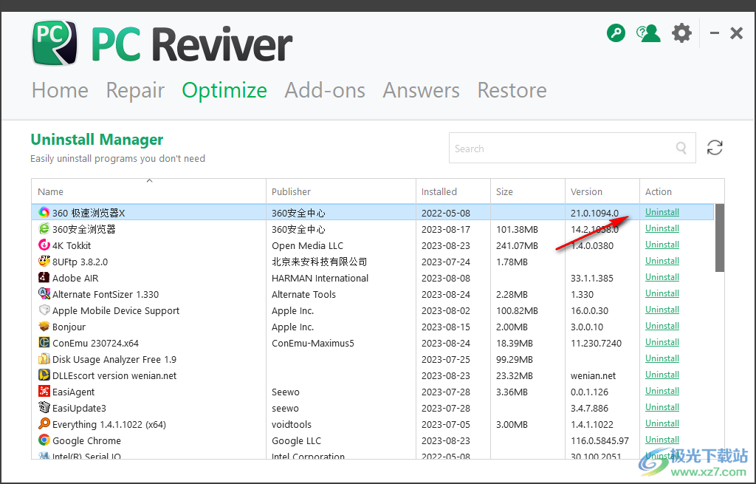Click the Action column header
This screenshot has width=756, height=484.
coord(681,191)
